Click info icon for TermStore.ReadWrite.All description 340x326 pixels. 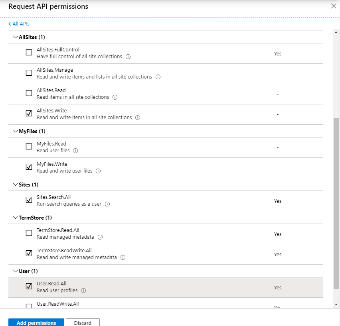(123, 257)
